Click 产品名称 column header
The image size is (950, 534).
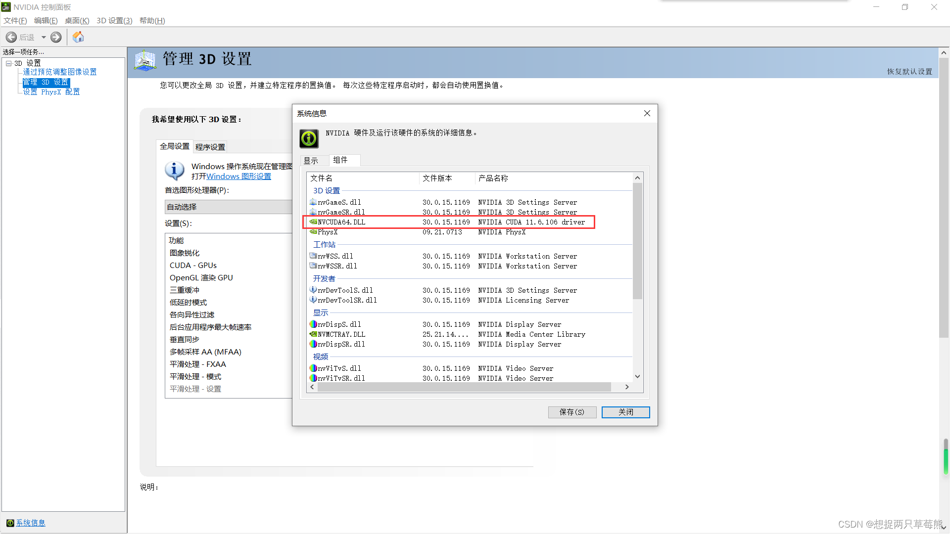coord(553,178)
